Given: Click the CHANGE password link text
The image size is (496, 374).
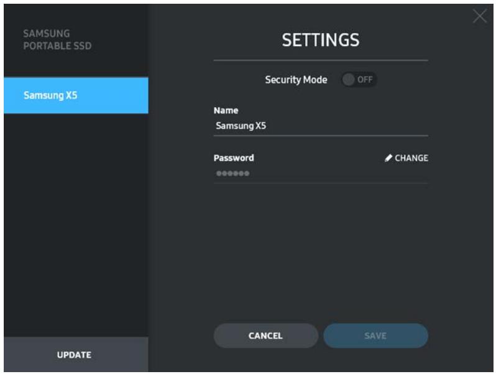Looking at the screenshot, I should click(x=411, y=158).
